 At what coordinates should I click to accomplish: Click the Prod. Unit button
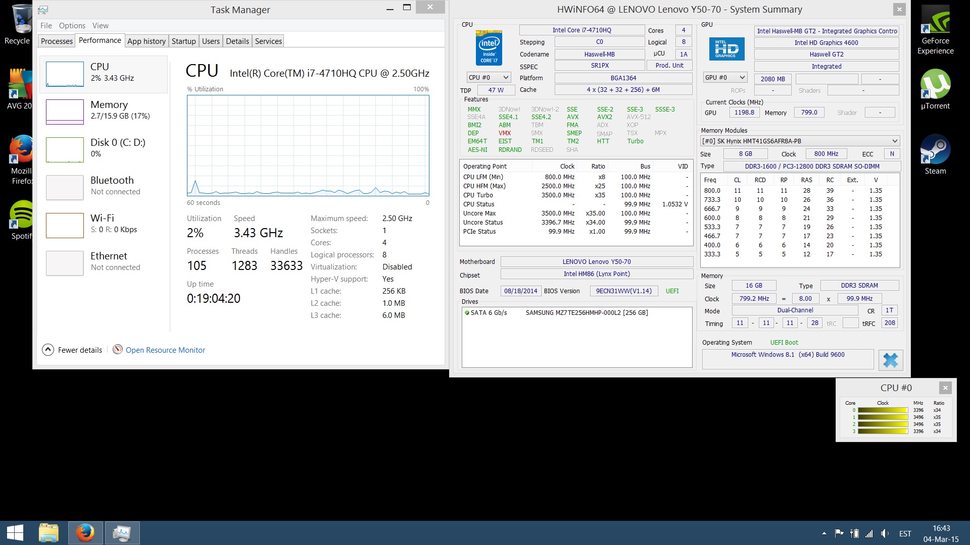(669, 65)
